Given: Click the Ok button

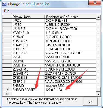Looking at the screenshot, I should point(90,101).
